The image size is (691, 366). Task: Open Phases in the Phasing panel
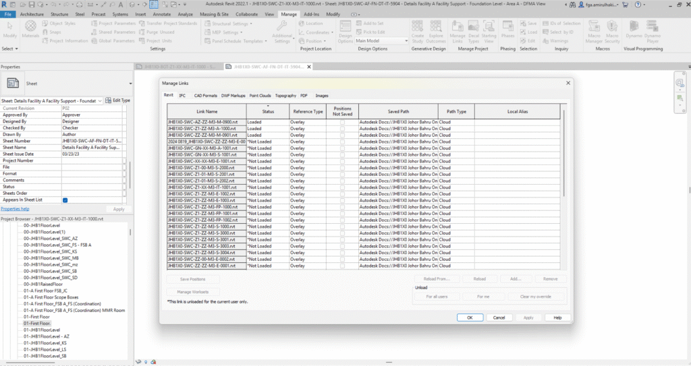click(507, 27)
